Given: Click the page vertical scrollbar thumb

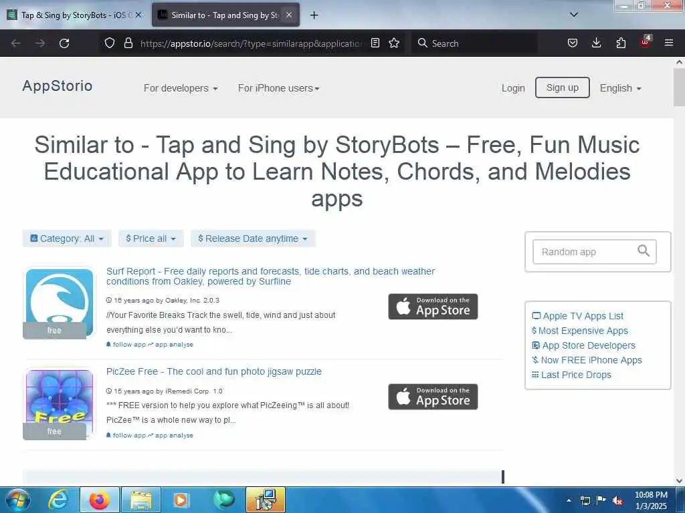Looking at the screenshot, I should 679,87.
